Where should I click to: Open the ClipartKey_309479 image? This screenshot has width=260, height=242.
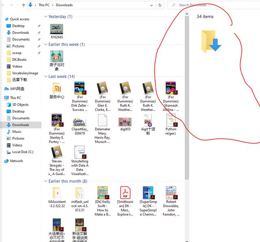coord(80,126)
